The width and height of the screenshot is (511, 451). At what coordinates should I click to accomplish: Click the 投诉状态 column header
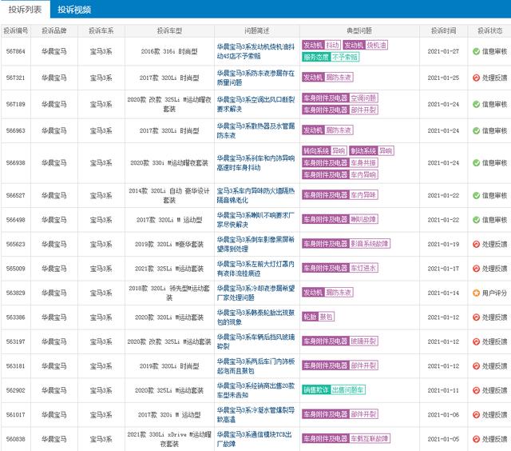489,30
